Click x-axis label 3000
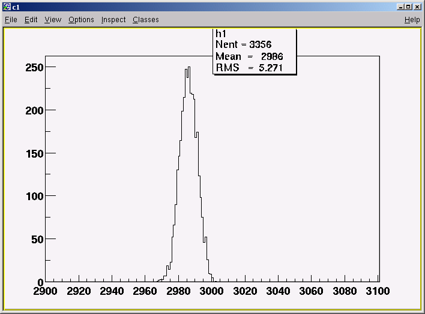 (211, 291)
